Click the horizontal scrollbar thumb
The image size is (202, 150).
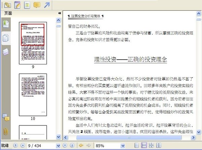(x=129, y=138)
